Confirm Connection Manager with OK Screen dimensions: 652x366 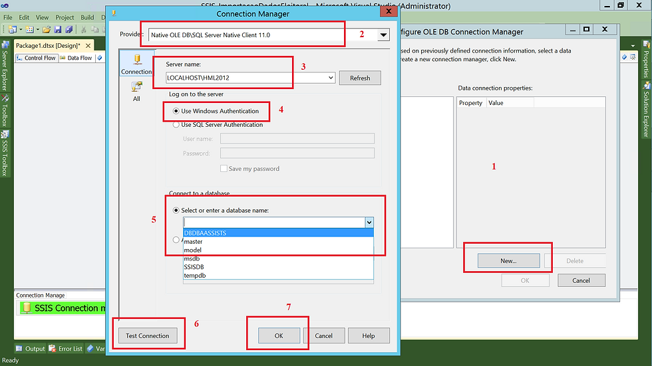pyautogui.click(x=279, y=335)
